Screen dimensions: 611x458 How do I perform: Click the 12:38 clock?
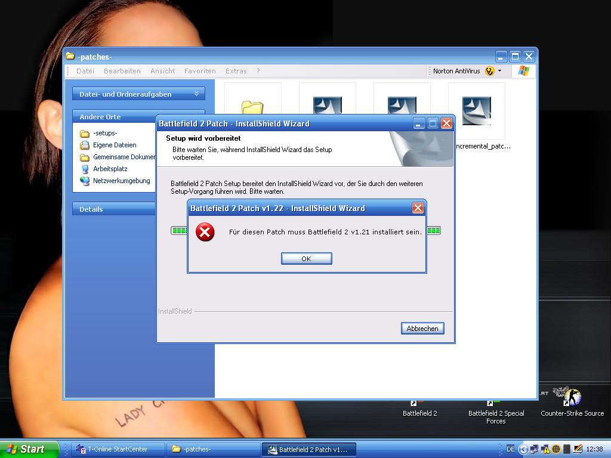click(x=594, y=450)
